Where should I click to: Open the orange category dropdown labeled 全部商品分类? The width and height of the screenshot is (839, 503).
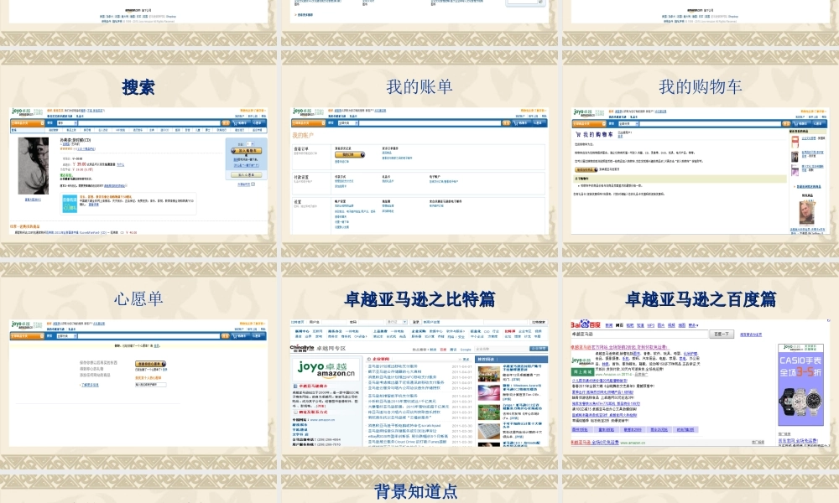[x=27, y=123]
